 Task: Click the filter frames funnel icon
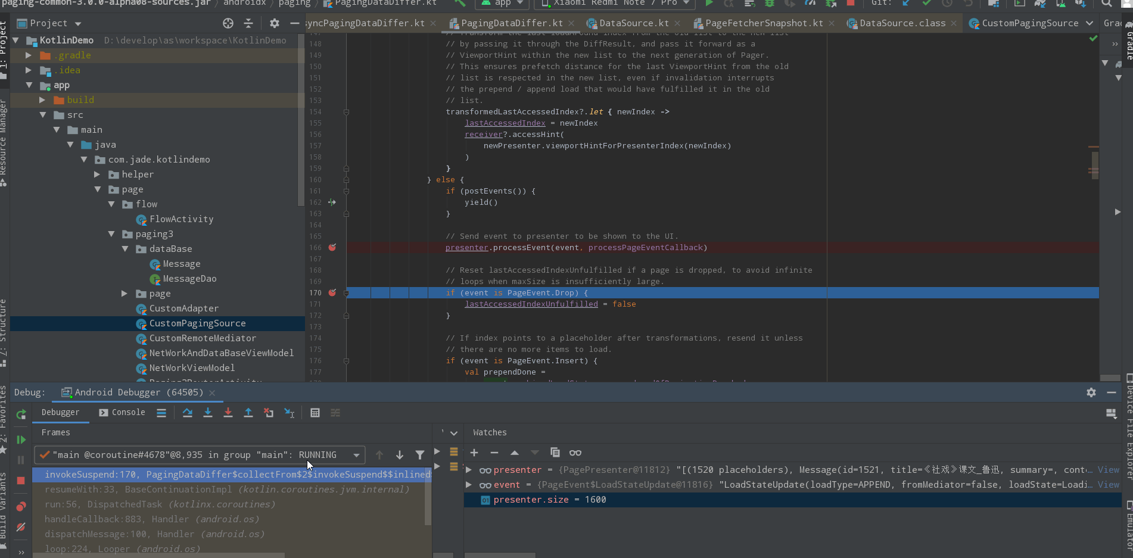point(420,455)
